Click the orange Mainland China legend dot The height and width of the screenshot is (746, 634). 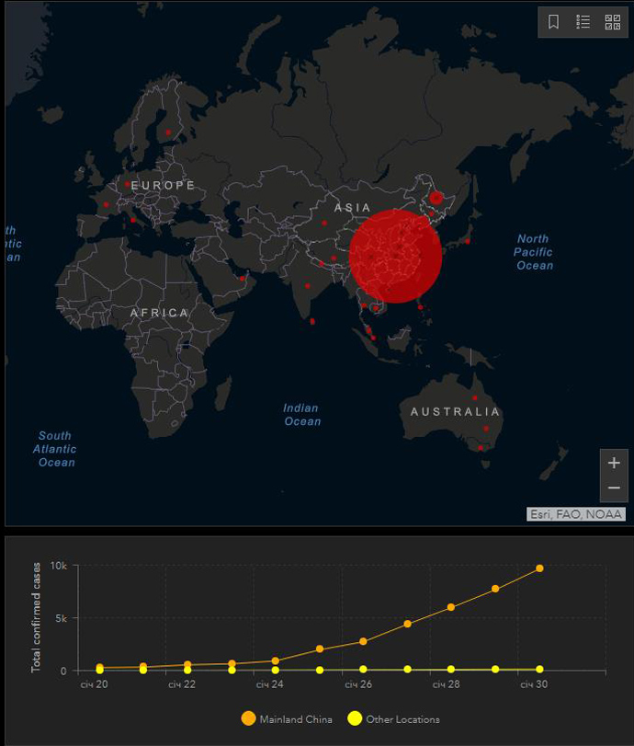[x=248, y=718]
